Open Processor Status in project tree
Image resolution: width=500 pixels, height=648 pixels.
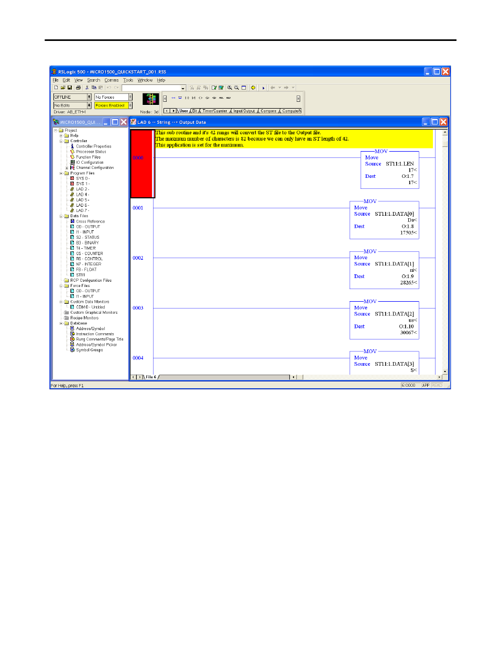91,152
